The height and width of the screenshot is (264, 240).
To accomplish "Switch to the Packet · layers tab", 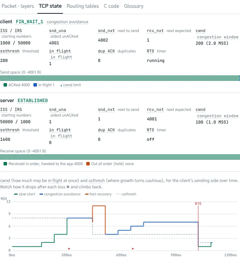I will [18, 6].
